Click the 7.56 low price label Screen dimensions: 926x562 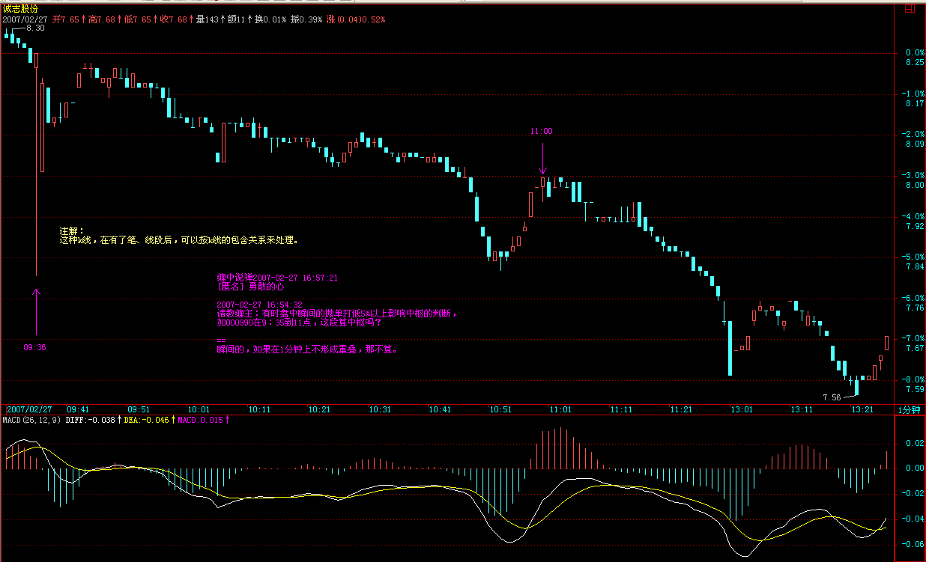pyautogui.click(x=832, y=397)
